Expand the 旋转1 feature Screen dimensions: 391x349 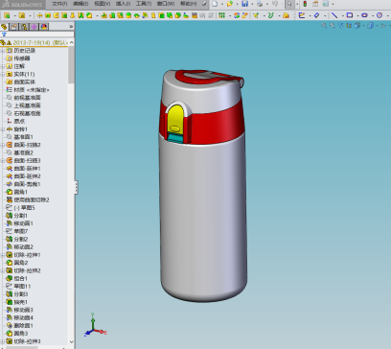pos(3,129)
